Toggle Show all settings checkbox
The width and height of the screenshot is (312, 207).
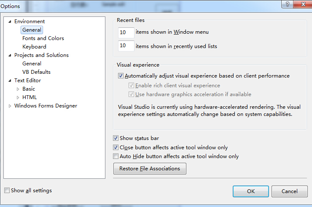click(7, 191)
